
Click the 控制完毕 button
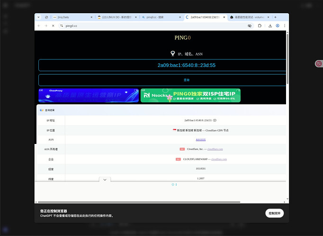(274, 213)
